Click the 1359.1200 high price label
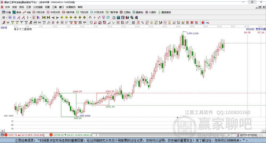Viewport: 266px width, 143px height. [192, 33]
